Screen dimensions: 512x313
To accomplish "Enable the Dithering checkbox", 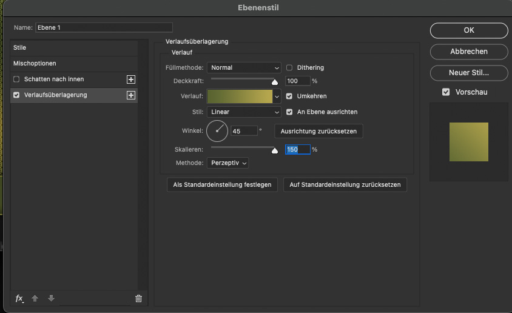I will [x=289, y=67].
